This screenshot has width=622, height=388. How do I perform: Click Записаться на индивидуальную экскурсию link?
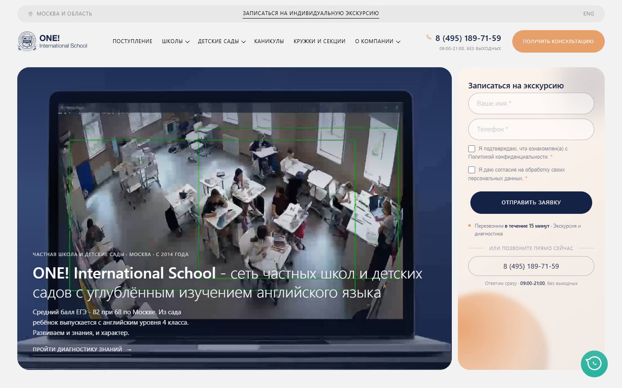[311, 13]
